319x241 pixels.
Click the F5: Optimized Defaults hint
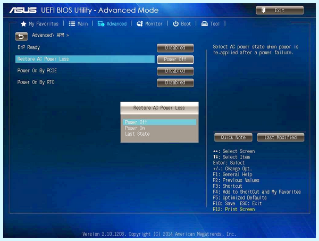pyautogui.click(x=240, y=198)
